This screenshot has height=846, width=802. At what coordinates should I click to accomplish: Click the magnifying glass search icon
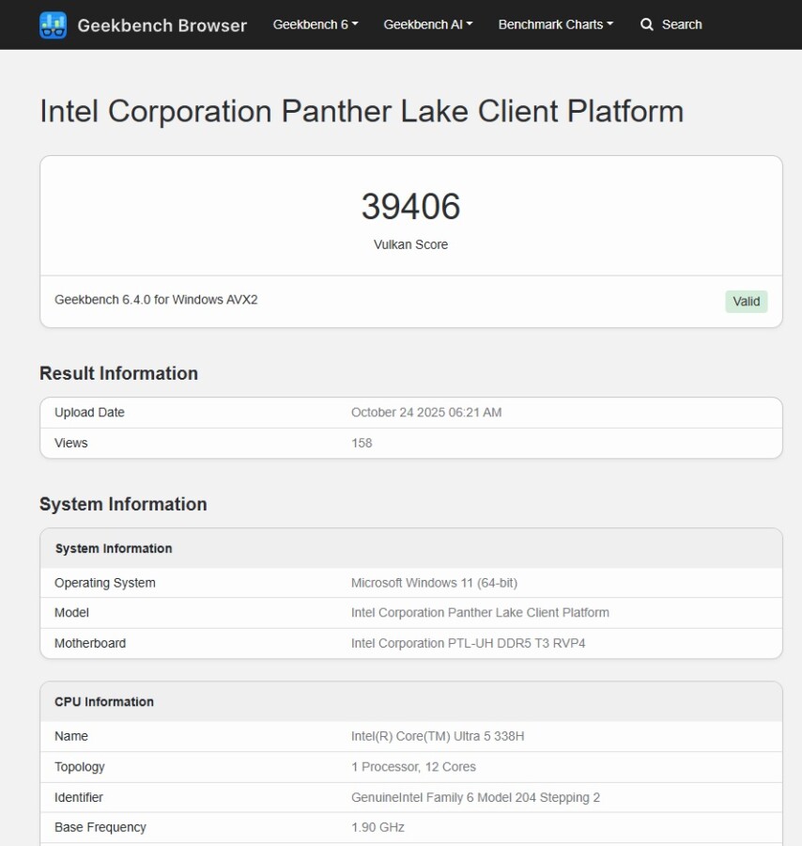pyautogui.click(x=647, y=24)
